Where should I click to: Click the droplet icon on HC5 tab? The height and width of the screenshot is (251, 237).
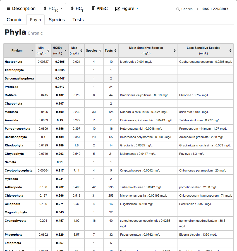pyautogui.click(x=72, y=8)
